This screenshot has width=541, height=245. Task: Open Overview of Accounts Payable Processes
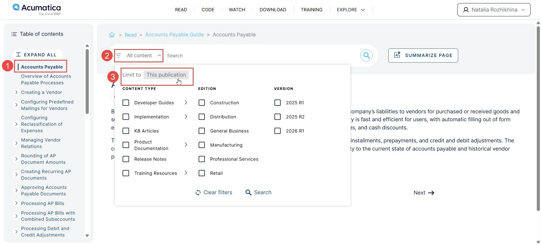46,80
